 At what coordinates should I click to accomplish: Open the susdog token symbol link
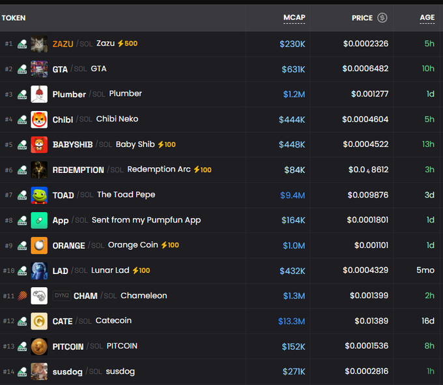tap(68, 372)
